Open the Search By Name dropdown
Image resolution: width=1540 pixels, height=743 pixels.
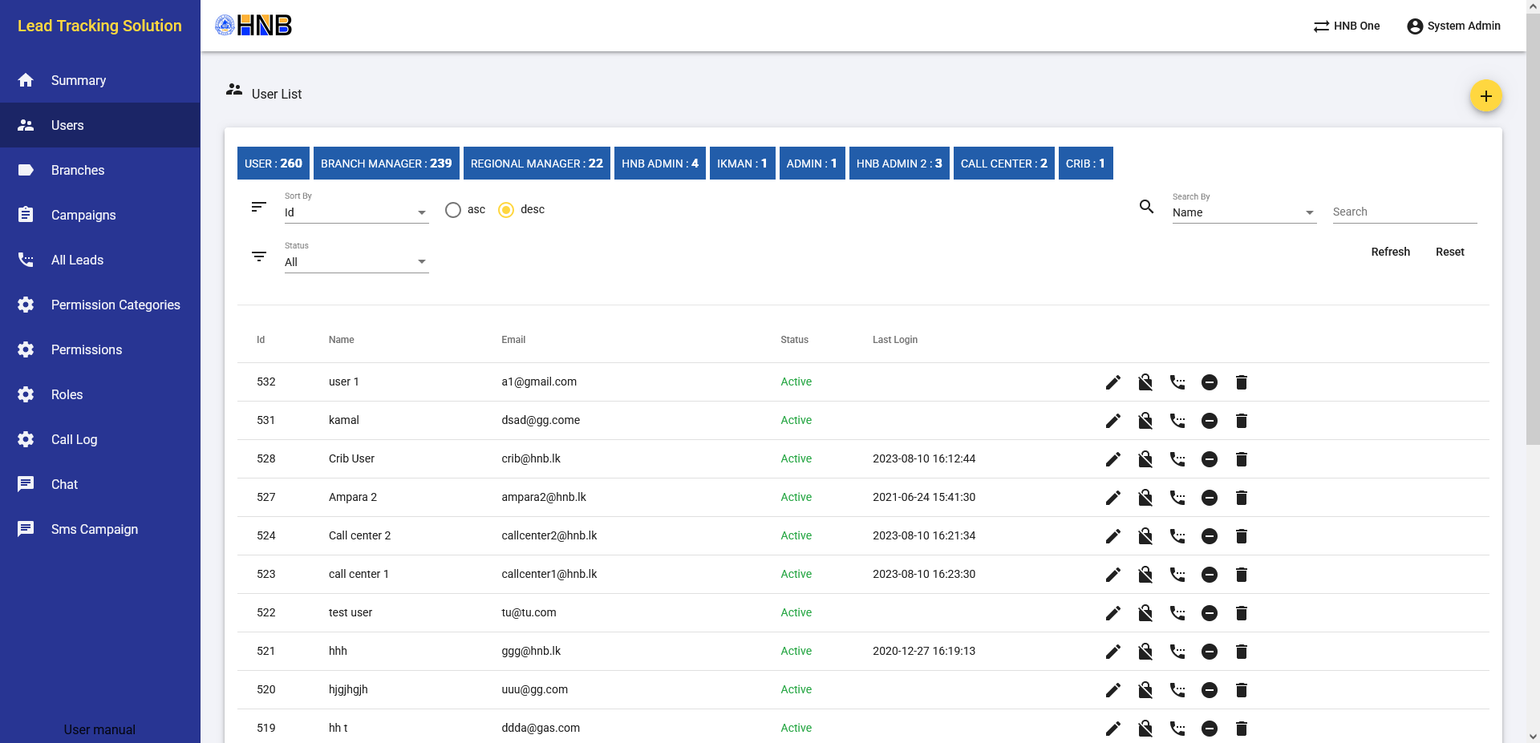pos(1243,212)
